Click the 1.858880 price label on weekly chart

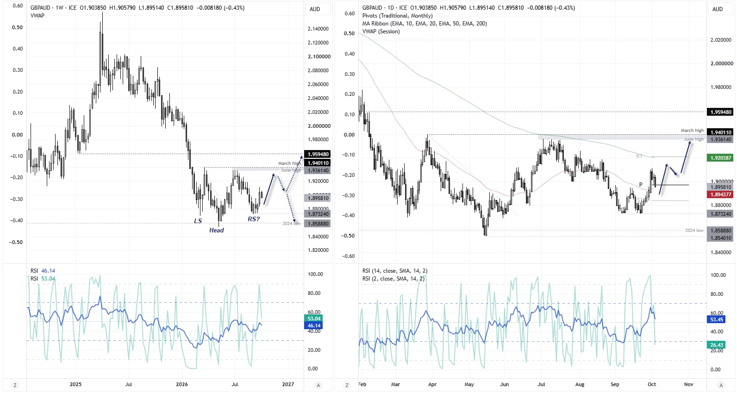pos(317,224)
